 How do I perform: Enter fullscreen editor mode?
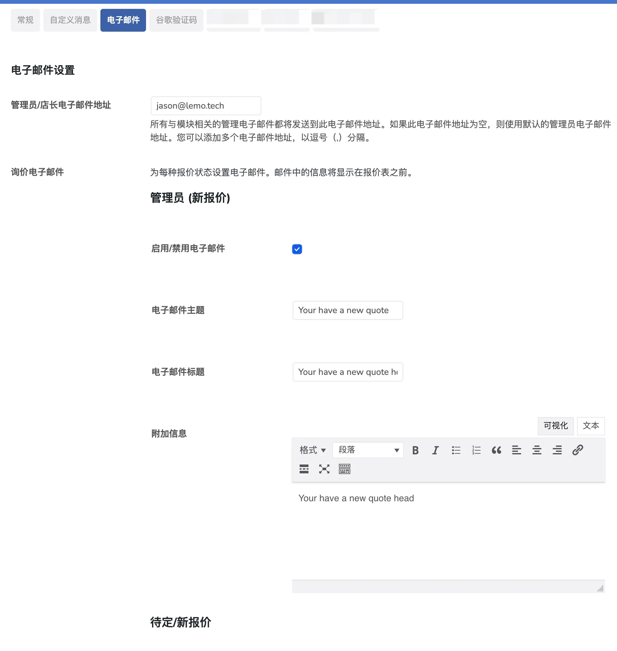(324, 469)
